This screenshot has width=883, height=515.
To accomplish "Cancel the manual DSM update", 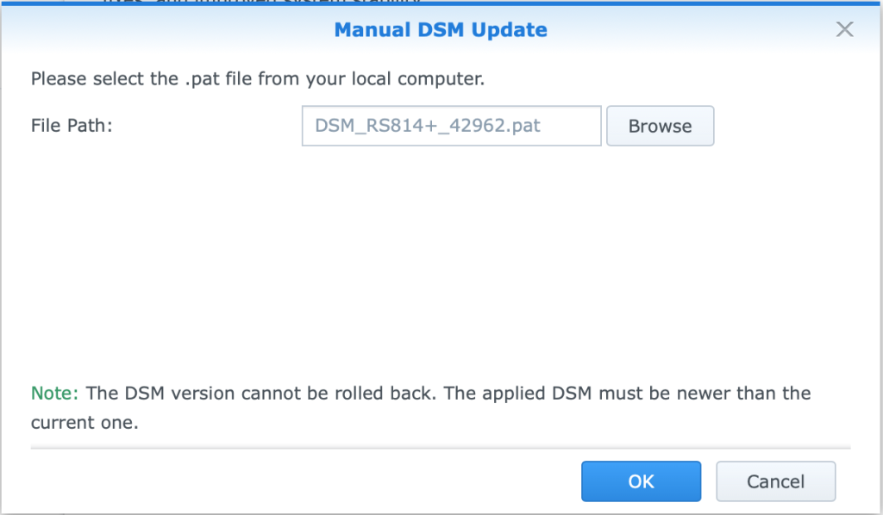I will (775, 481).
